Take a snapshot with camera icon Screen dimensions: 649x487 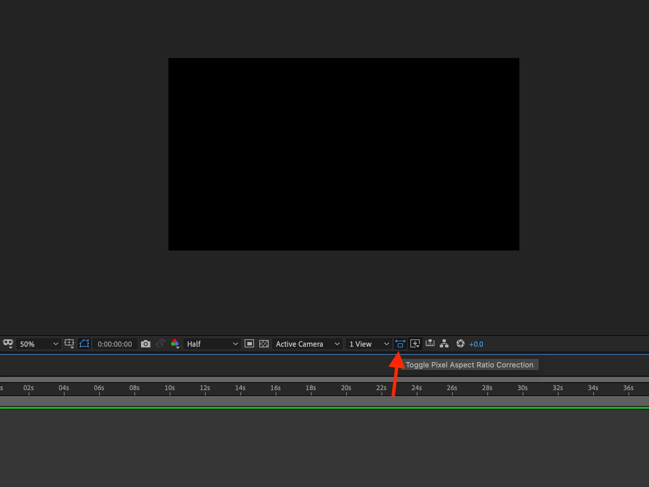point(145,344)
